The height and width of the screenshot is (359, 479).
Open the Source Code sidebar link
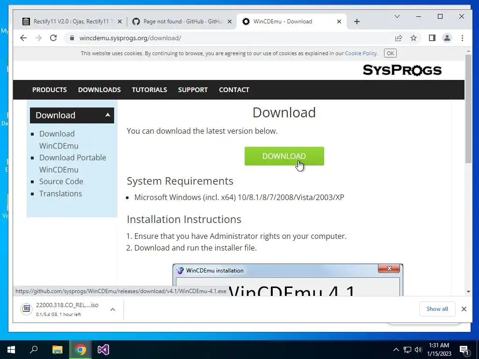(61, 181)
